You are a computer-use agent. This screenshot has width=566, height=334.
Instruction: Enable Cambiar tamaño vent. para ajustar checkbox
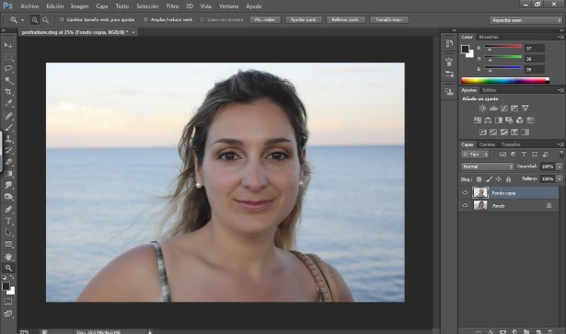pos(62,20)
